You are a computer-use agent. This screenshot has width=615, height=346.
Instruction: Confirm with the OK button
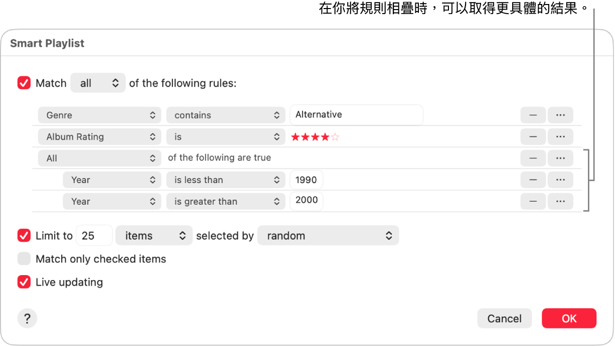point(569,318)
